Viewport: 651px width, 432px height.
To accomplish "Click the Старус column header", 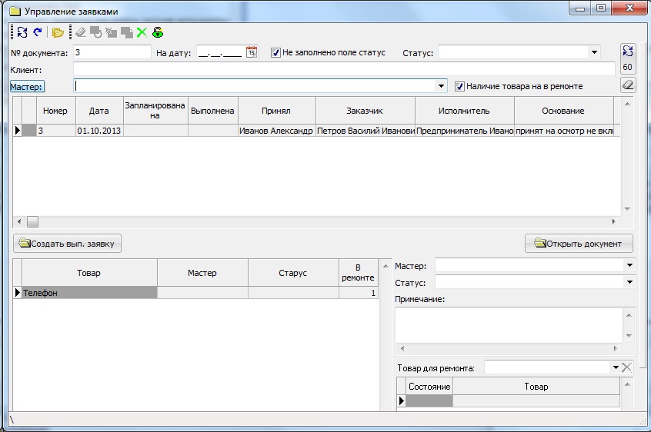I will click(x=293, y=273).
